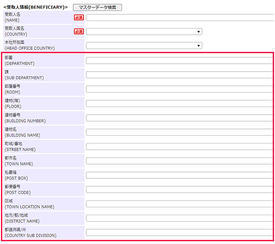Image resolution: width=275 pixels, height=244 pixels.
Task: Select the 課 (SUB DEPARTMENT) input box
Action: (x=179, y=75)
